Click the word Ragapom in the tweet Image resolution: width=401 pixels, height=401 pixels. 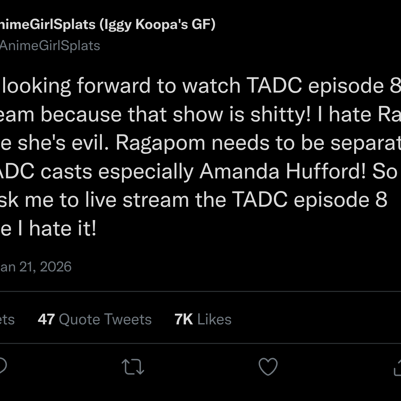pos(160,143)
